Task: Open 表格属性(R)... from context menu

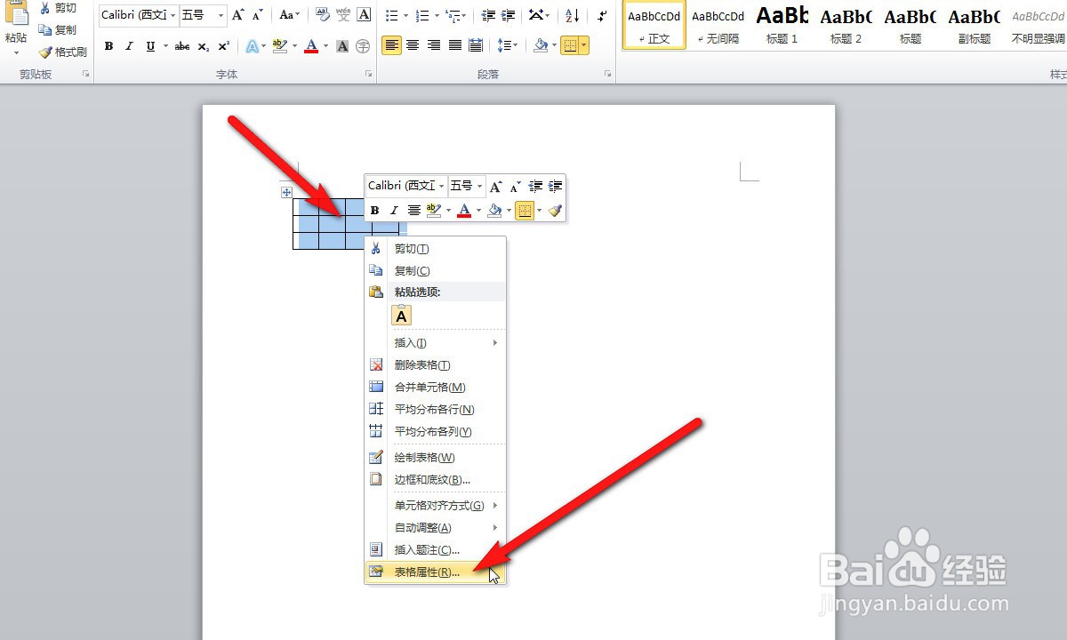Action: tap(436, 572)
